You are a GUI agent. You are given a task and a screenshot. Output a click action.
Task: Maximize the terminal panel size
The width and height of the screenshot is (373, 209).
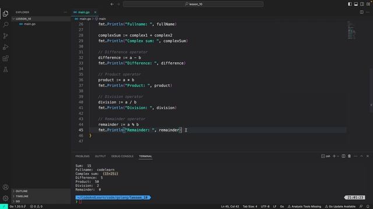tap(361, 156)
